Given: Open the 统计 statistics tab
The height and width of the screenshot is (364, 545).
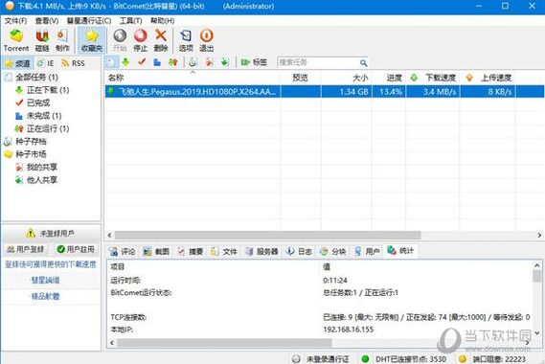Looking at the screenshot, I should coord(400,250).
